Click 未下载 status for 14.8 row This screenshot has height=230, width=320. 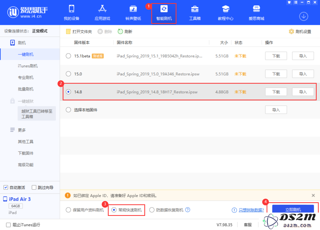pos(240,92)
